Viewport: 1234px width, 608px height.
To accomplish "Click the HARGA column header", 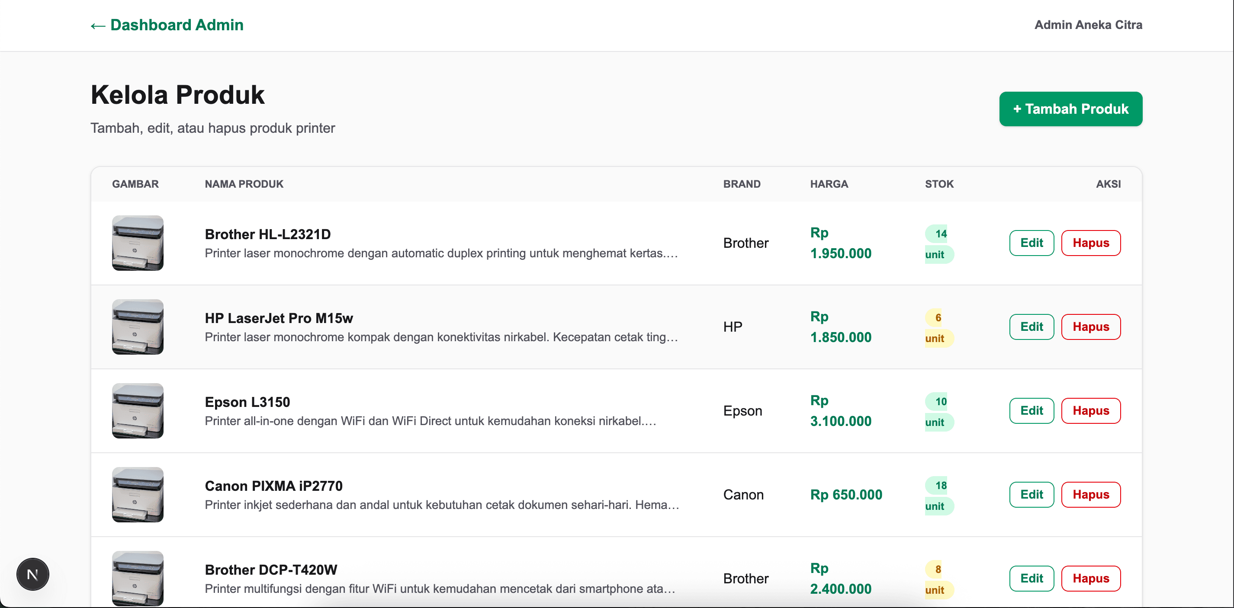I will [x=829, y=184].
